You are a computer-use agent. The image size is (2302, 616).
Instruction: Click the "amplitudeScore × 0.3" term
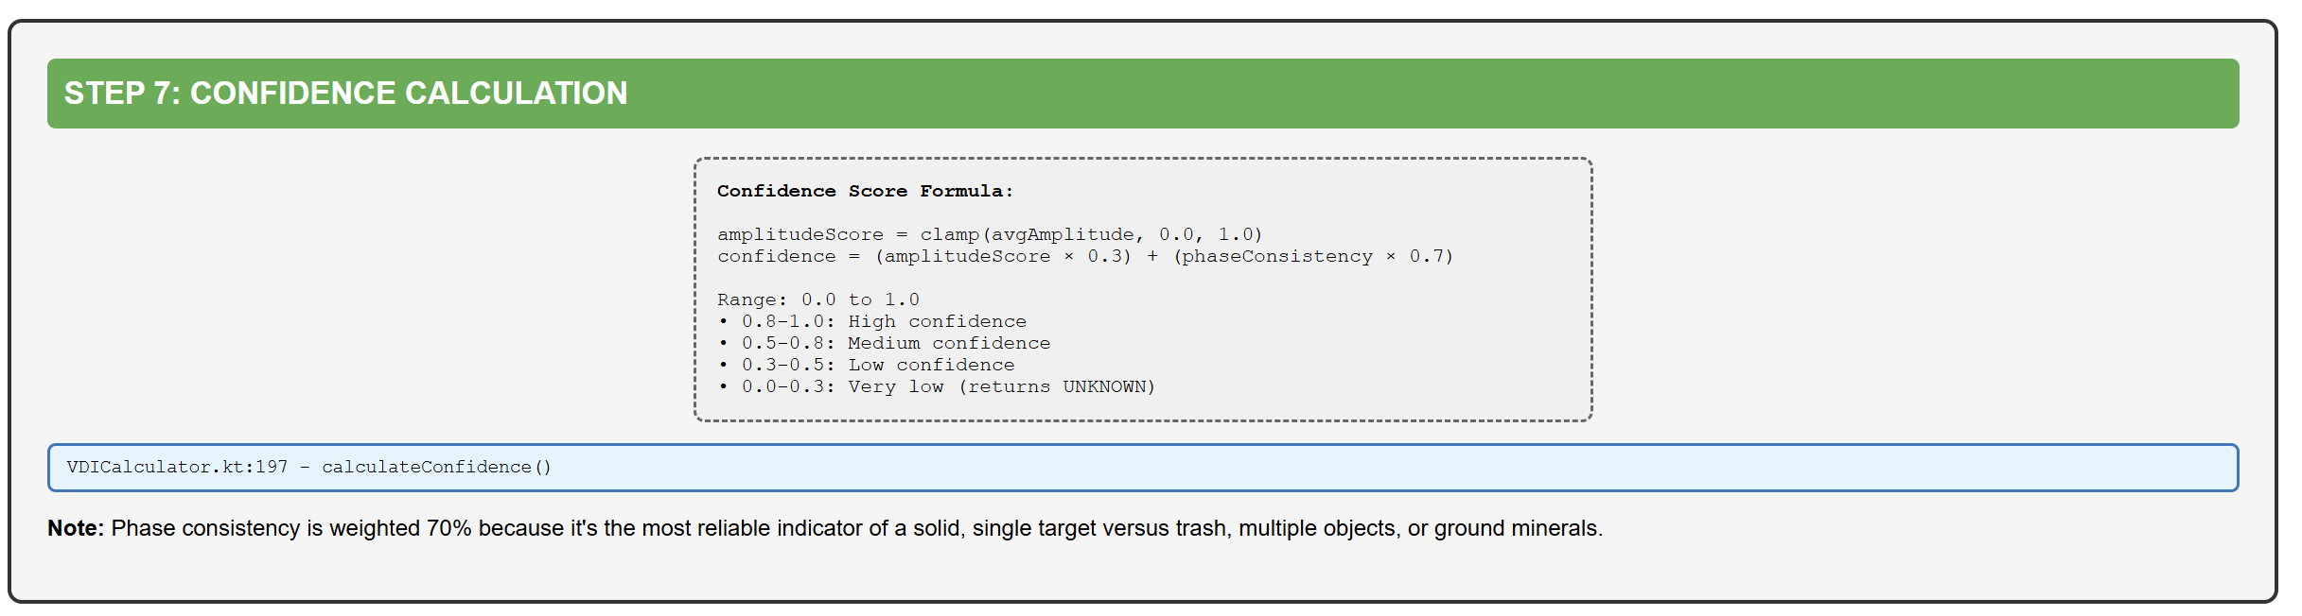(x=1003, y=256)
